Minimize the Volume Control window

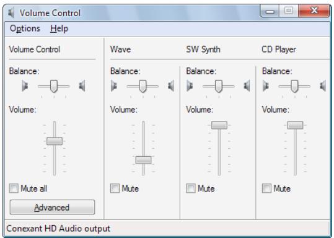tap(270, 11)
